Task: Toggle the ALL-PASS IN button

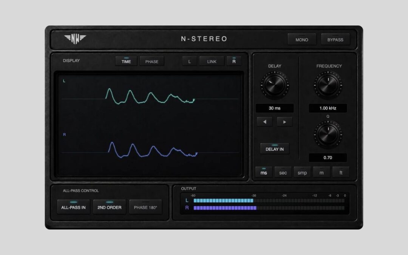Action: [73, 207]
